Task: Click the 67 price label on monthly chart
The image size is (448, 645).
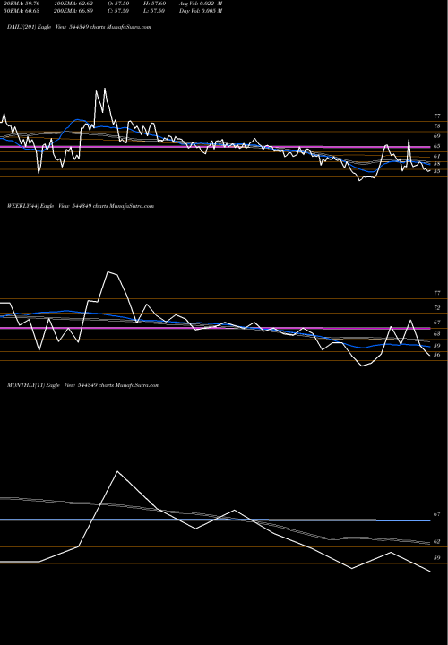Action: (437, 514)
